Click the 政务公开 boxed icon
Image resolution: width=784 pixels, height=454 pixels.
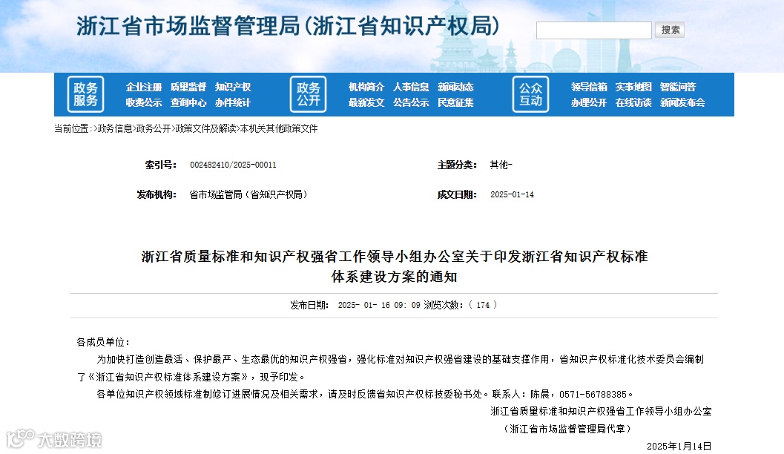point(308,94)
